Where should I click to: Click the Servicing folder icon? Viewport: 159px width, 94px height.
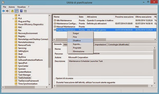[x=16, y=48]
